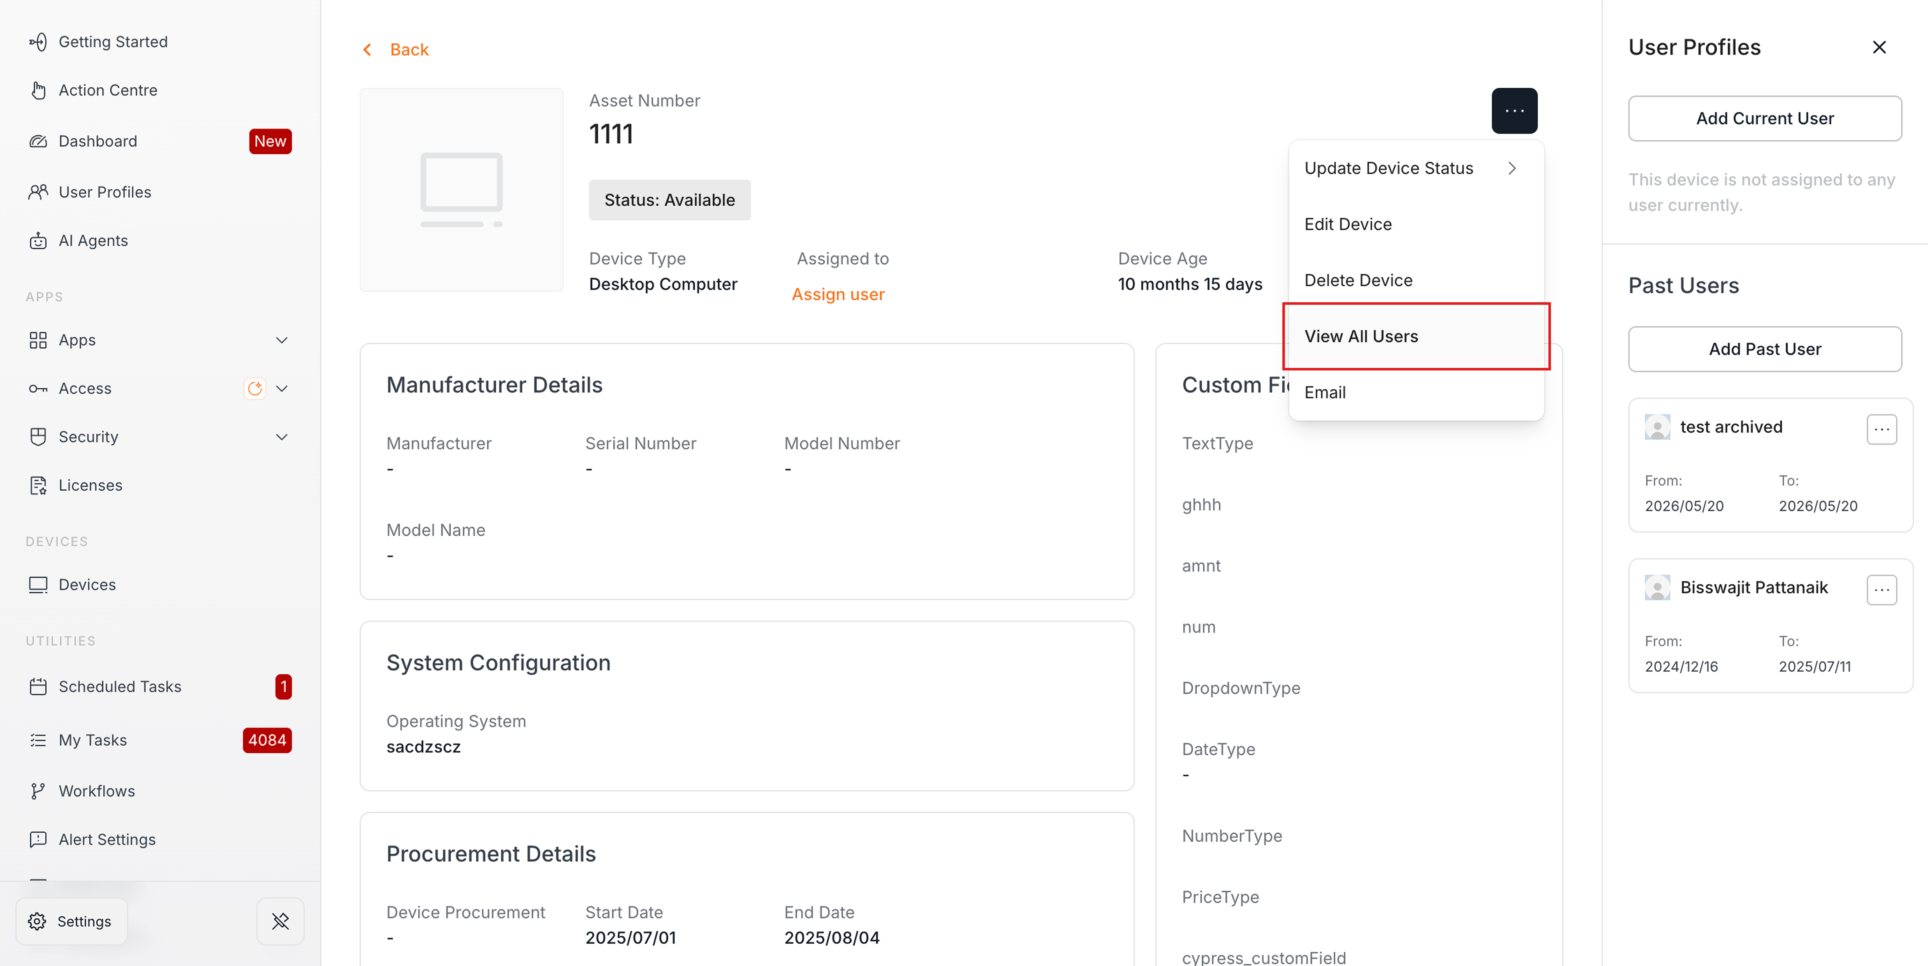1928x966 pixels.
Task: Click procurement Start Date 2025/07/01
Action: click(x=630, y=938)
